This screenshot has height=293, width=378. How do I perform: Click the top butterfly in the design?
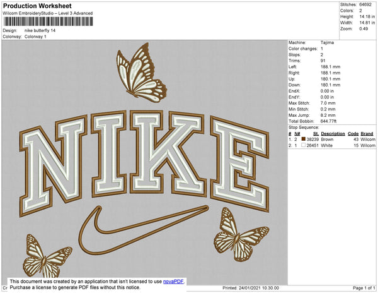pos(142,73)
